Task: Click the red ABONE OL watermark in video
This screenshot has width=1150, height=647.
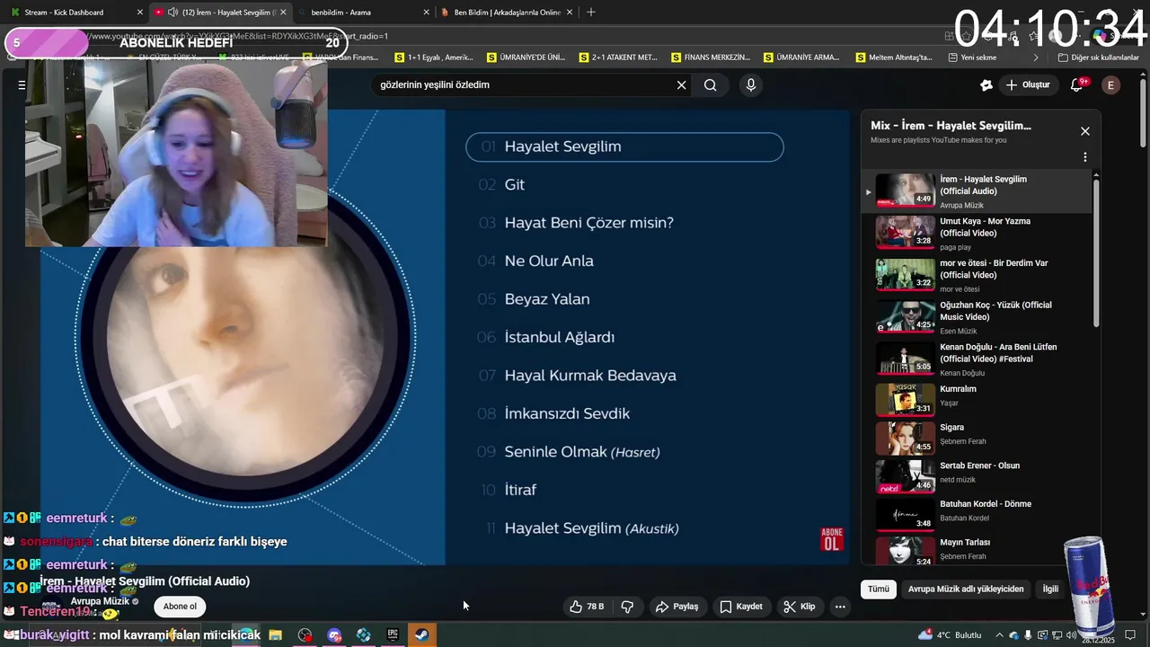Action: 832,539
